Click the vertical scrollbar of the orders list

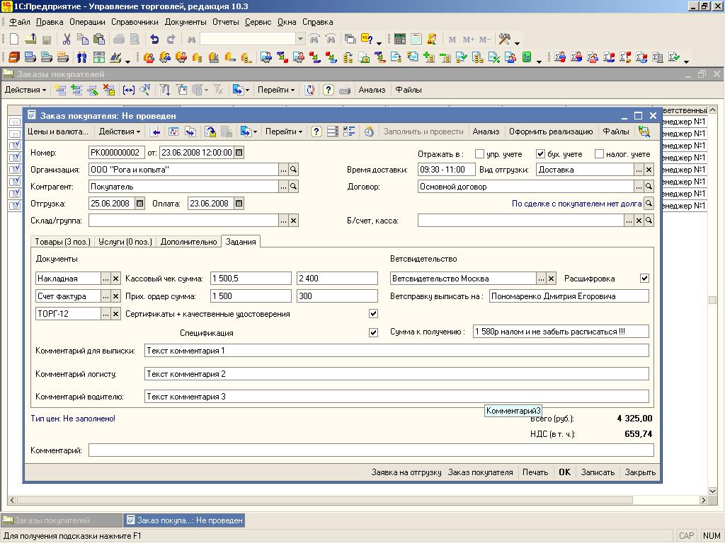click(x=712, y=300)
